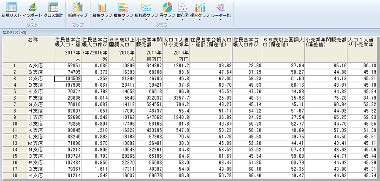The width and height of the screenshot is (380, 181).
Task: Select the 横棒グラフ horizontal bar chart icon
Action: (x=124, y=8)
